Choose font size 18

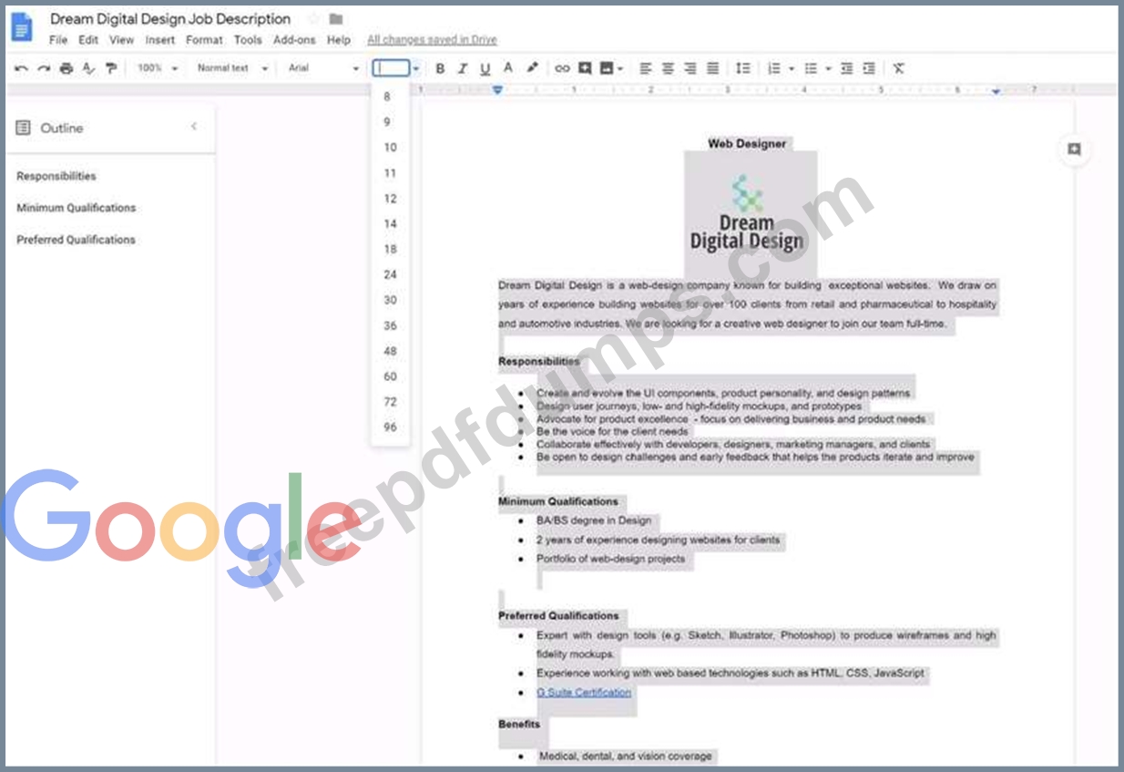[x=391, y=249]
